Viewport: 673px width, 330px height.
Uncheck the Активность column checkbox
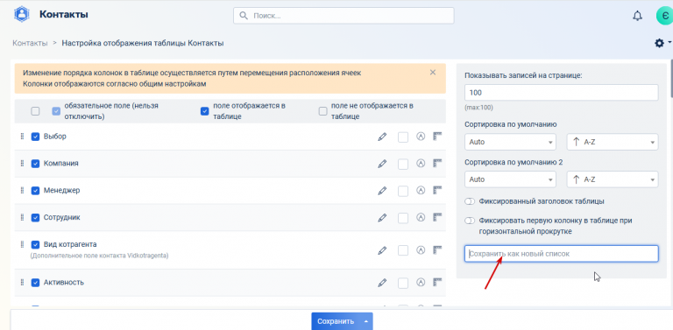click(35, 283)
